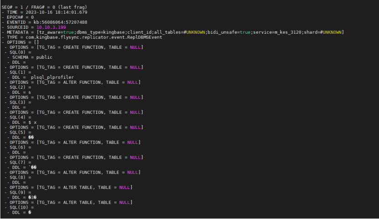The image size is (379, 219).
Task: Click the plsql_plprofiler DDL value
Action: point(52,77)
